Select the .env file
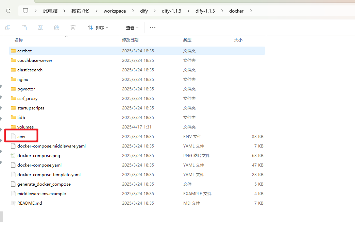The image size is (355, 241). point(21,136)
